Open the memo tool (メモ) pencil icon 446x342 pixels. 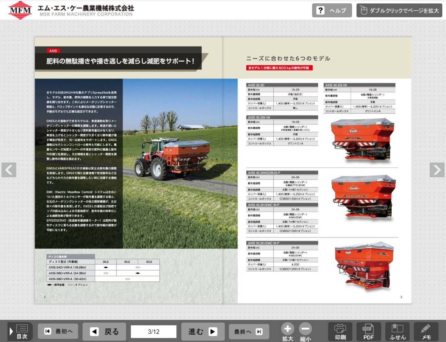coord(426,331)
